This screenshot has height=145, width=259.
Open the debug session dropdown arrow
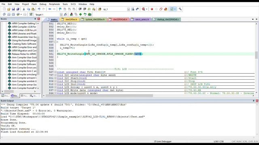click(x=146, y=9)
